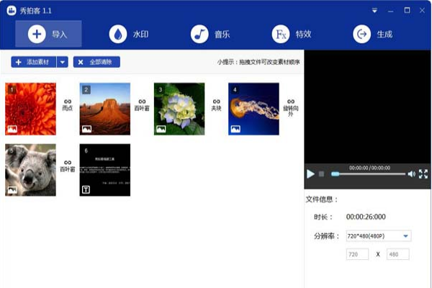Image resolution: width=432 pixels, height=288 pixels.
Task: Click the image type icon on desert thumbnail
Action: (x=87, y=129)
